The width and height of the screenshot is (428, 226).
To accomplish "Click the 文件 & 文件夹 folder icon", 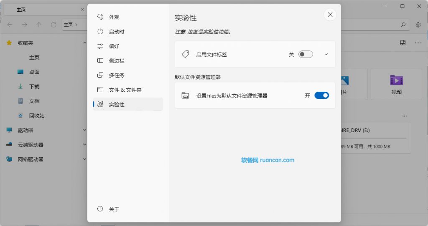I will coord(100,90).
